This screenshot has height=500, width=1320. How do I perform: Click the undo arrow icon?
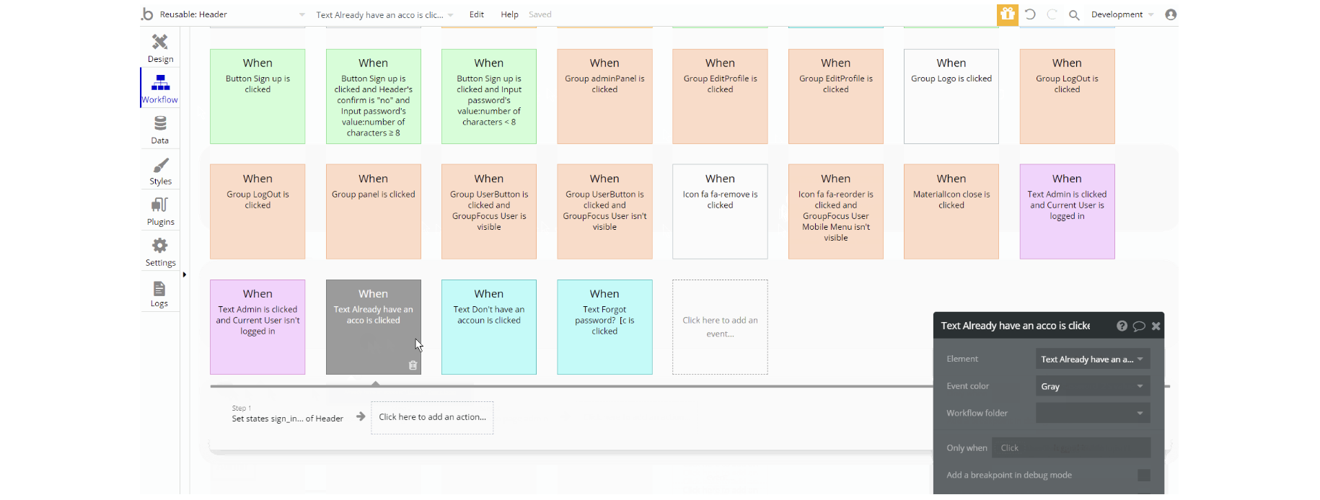pos(1030,14)
